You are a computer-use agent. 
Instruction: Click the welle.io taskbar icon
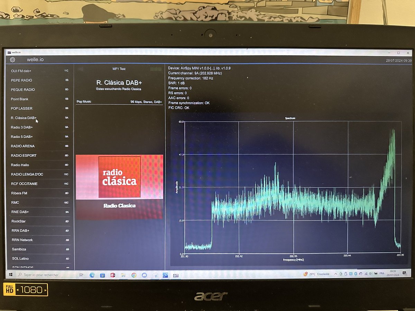(176, 275)
